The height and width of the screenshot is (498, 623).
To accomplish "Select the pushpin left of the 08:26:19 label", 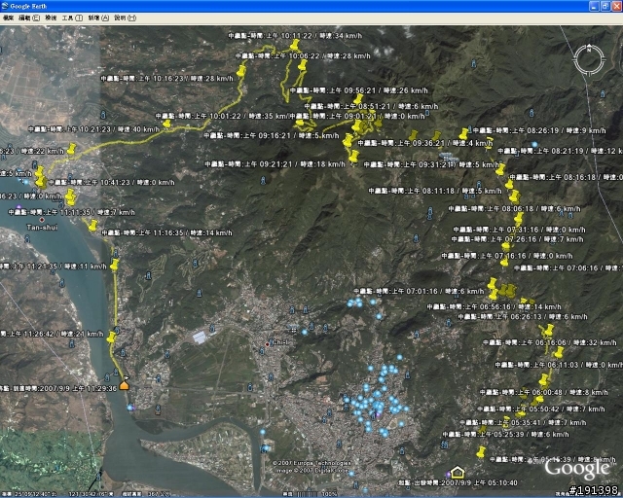I will click(x=463, y=134).
